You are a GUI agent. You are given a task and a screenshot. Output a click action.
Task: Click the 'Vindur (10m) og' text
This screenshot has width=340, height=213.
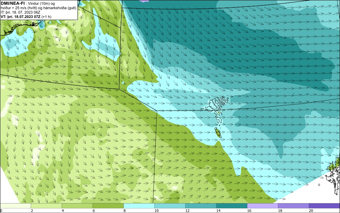click(41, 3)
